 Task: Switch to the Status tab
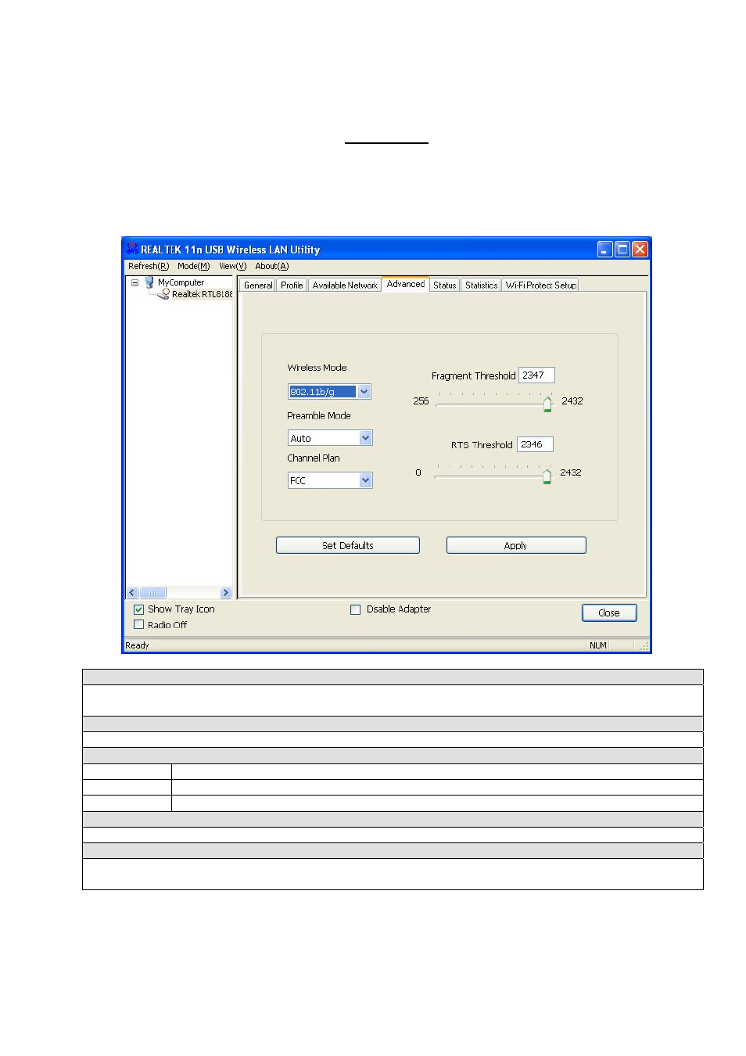coord(445,286)
